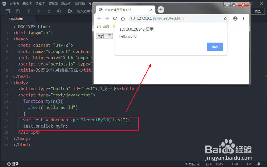This screenshot has width=267, height=167.
Task: Click the 登录 user icon in status bar
Action: 9,164
